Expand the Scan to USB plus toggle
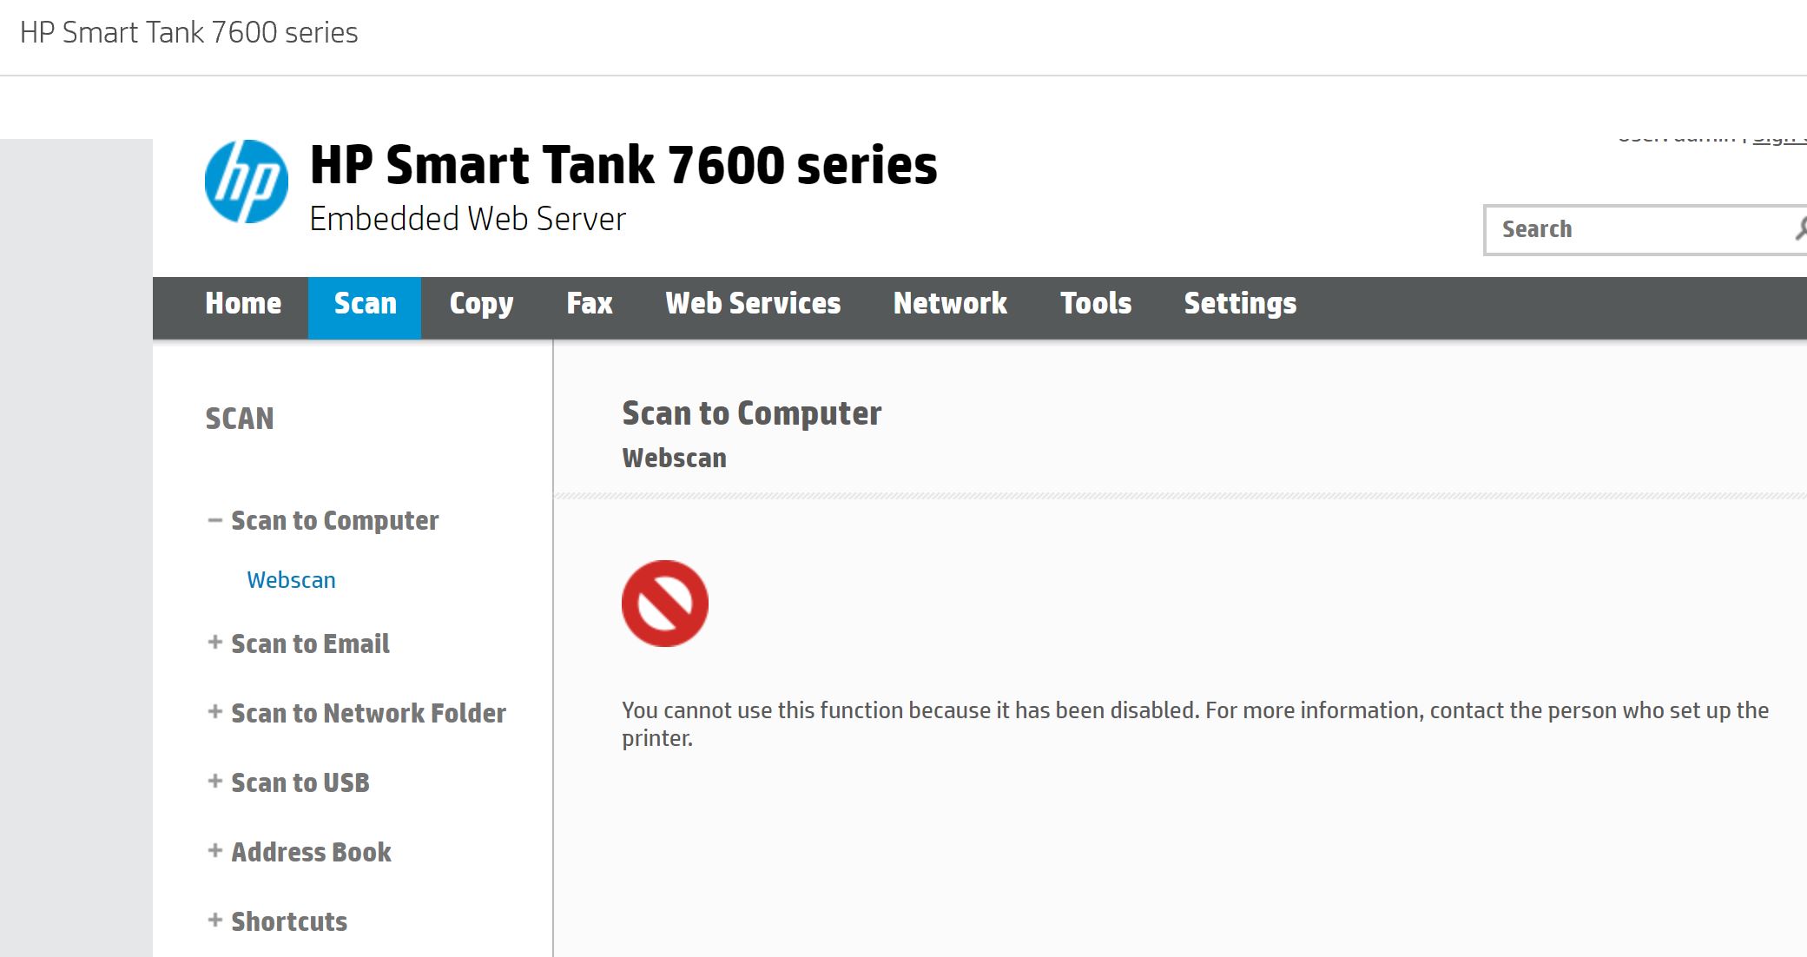 (214, 781)
